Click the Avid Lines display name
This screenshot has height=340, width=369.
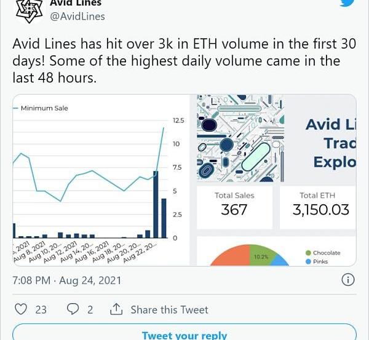(x=76, y=3)
